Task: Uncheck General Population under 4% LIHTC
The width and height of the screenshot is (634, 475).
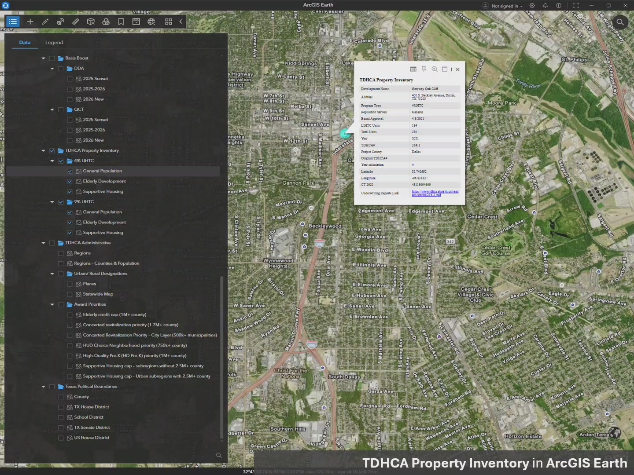Action: coord(70,171)
